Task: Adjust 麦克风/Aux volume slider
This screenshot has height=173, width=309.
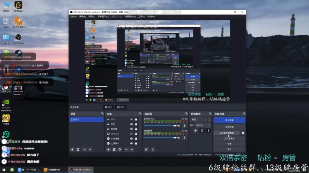Action: pos(160,126)
